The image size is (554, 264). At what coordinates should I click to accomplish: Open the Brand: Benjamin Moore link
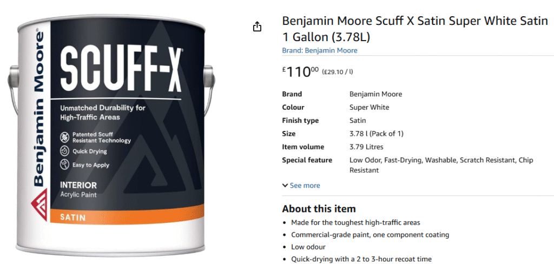pos(319,50)
